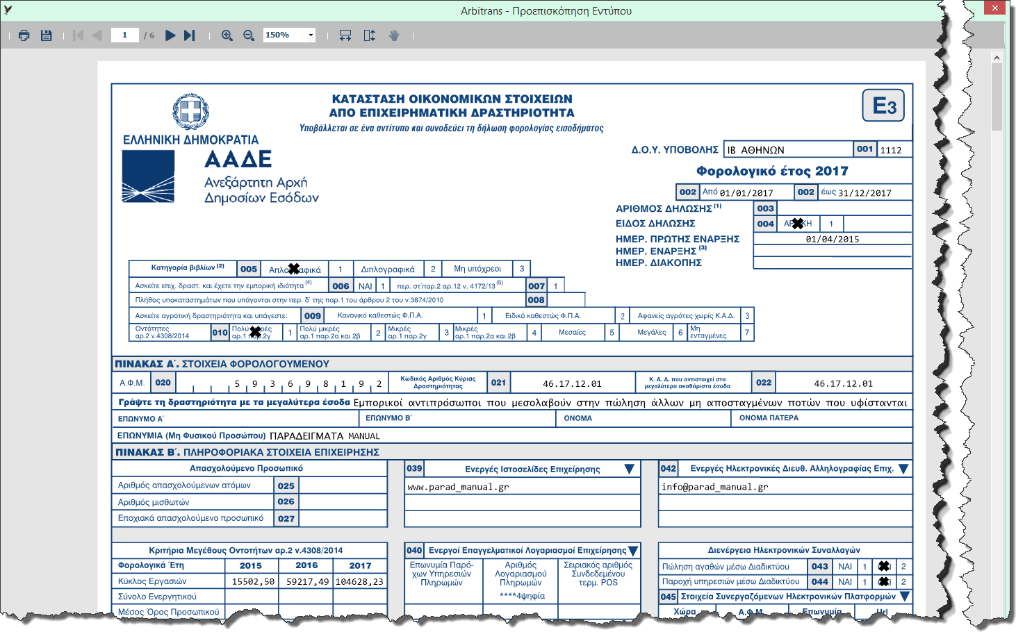This screenshot has height=632, width=1016.
Task: Close the Arbitrans preview window
Action: point(995,8)
